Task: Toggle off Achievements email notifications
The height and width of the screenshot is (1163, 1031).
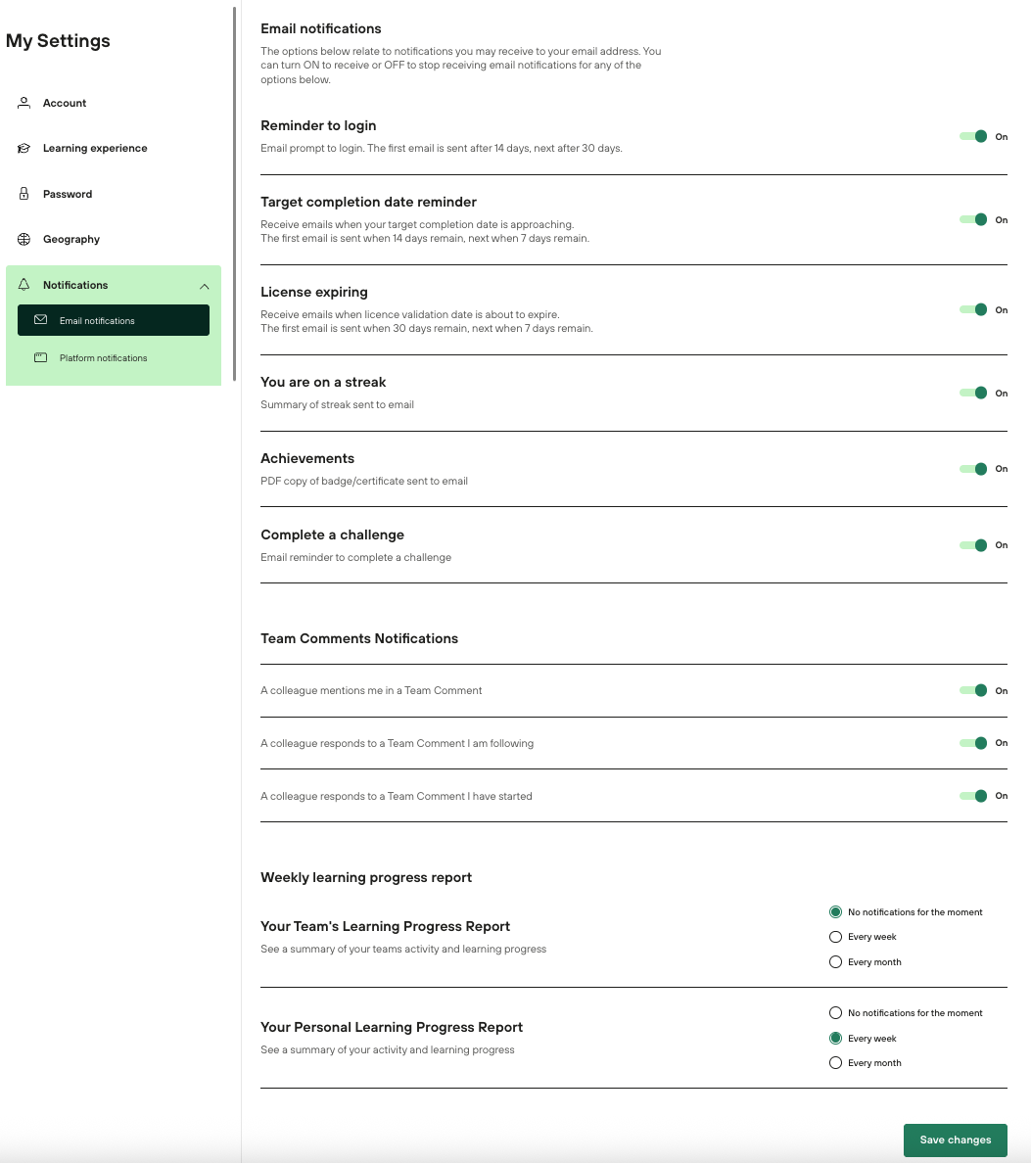Action: 974,469
